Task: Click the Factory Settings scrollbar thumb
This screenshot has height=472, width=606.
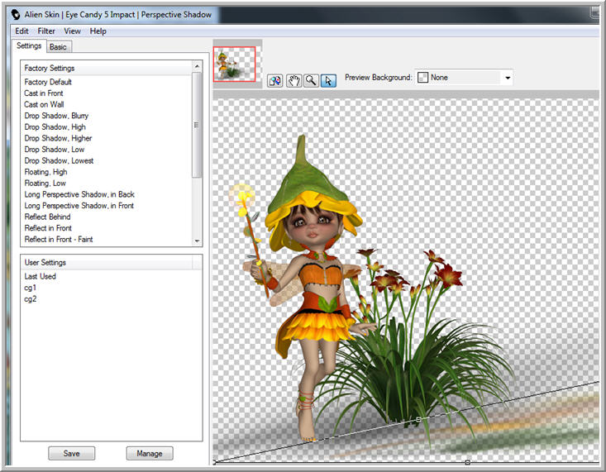Action: click(x=197, y=125)
